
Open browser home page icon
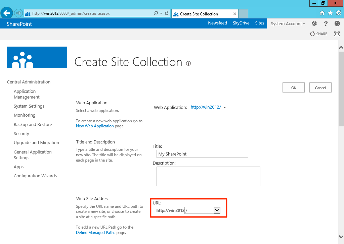coord(322,13)
